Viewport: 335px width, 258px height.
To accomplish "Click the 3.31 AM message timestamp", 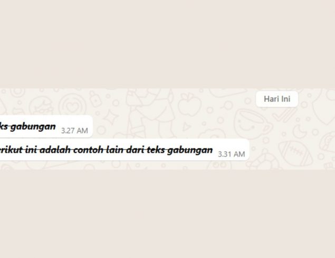I will [x=232, y=154].
